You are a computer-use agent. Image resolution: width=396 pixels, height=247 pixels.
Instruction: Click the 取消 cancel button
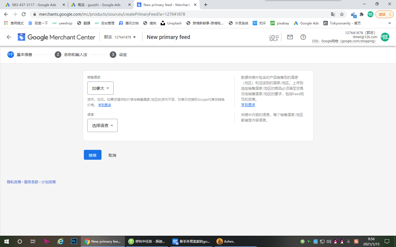click(112, 155)
